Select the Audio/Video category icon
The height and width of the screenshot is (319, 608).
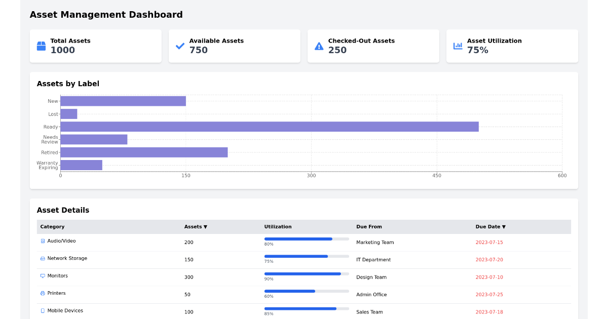43,242
